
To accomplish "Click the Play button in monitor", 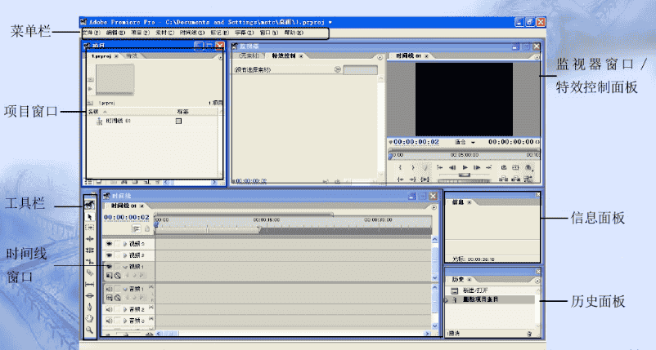I will point(465,166).
